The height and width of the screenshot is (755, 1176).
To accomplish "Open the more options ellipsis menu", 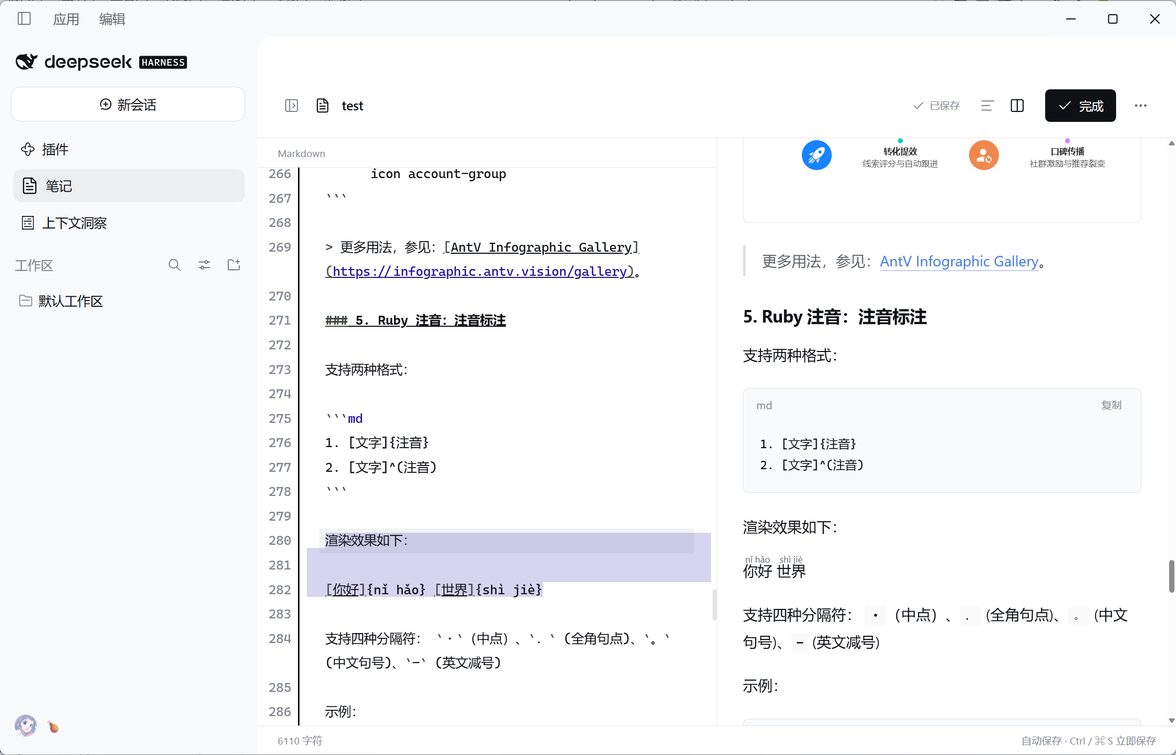I will click(x=1141, y=106).
